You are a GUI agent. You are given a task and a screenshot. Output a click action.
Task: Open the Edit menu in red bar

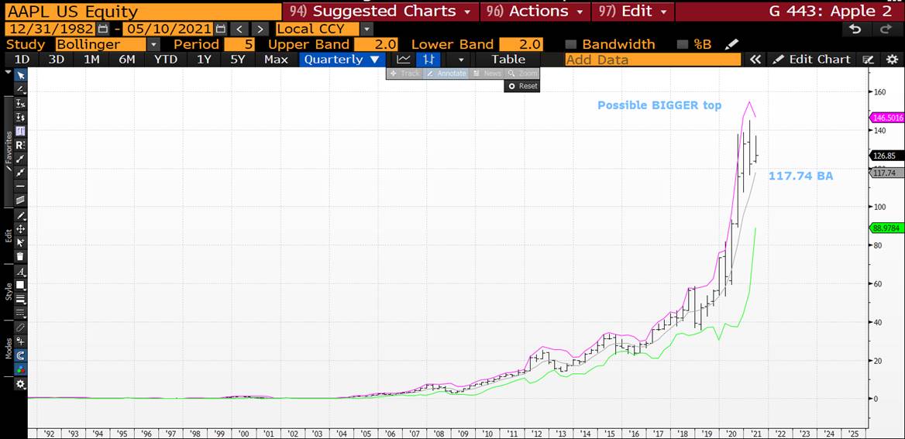(632, 11)
